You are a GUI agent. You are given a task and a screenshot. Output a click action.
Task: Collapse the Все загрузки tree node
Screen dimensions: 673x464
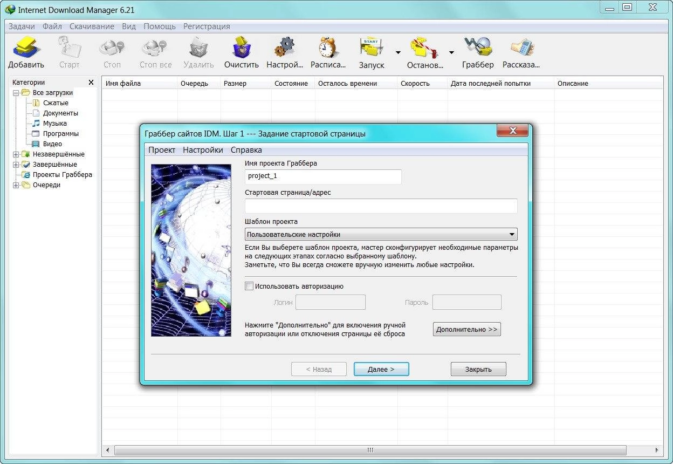point(16,93)
